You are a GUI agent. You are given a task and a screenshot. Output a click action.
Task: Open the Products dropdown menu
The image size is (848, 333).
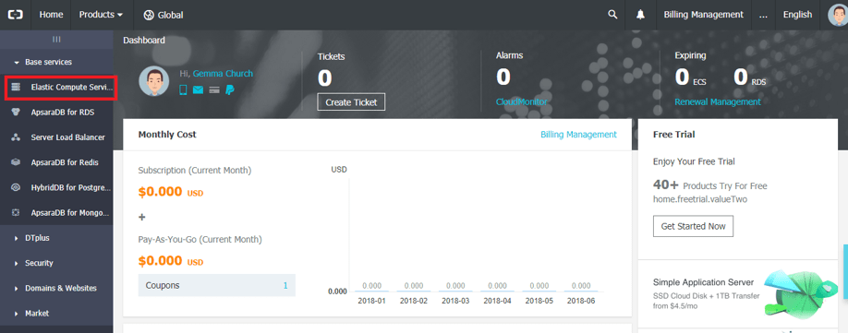pos(101,15)
